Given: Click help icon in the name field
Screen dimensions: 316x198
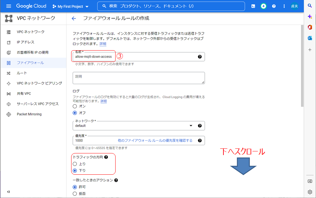Looking at the screenshot, I should click(x=200, y=57).
